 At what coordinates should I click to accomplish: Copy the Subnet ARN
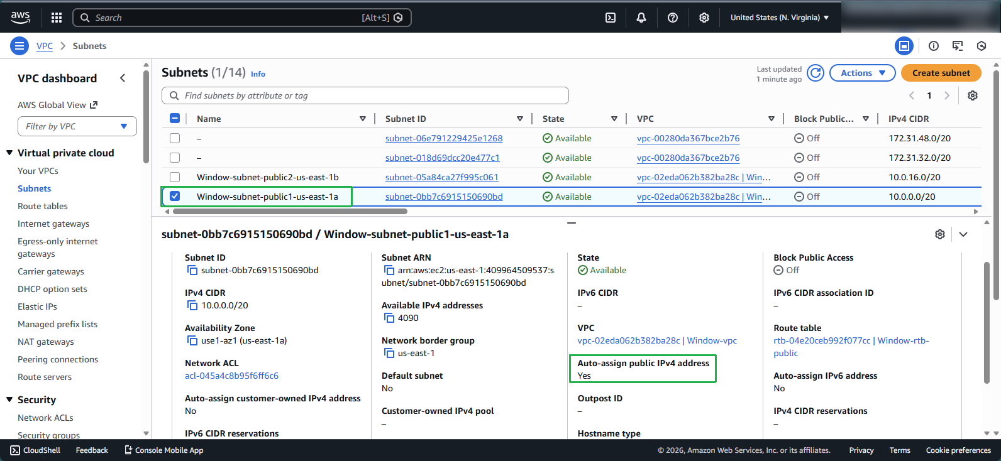coord(389,270)
